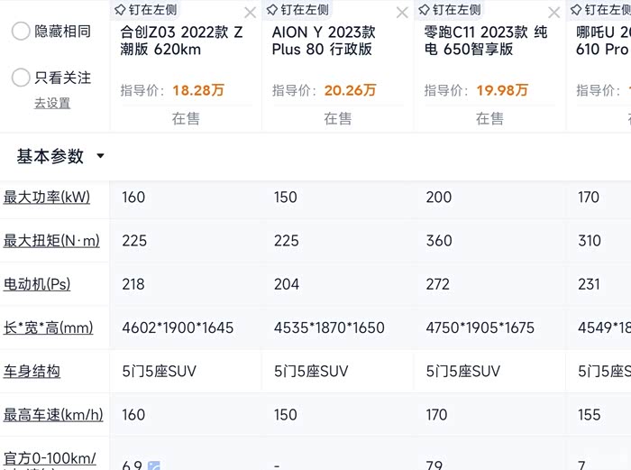Pin the 哪吒U column to left

pos(602,10)
